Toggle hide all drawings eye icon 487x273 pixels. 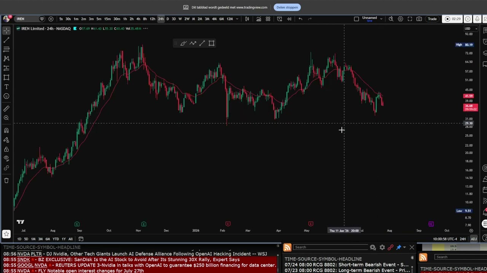(6, 158)
